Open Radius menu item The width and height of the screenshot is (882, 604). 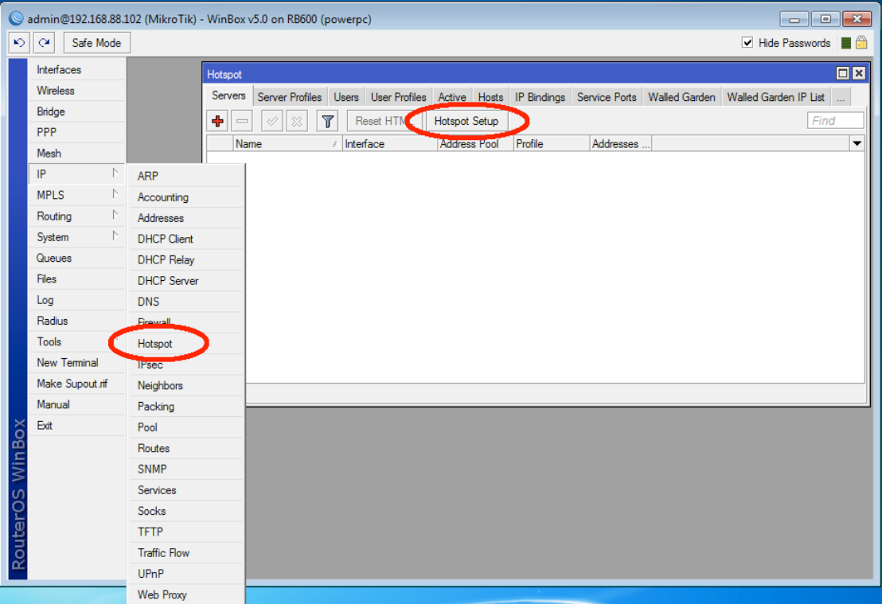[x=76, y=321]
